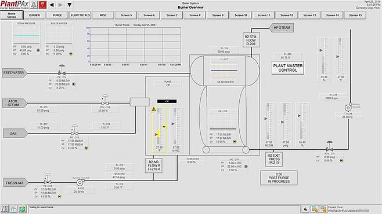Switch to Screen 6 tab
This screenshot has height=214, width=382.
pos(149,15)
